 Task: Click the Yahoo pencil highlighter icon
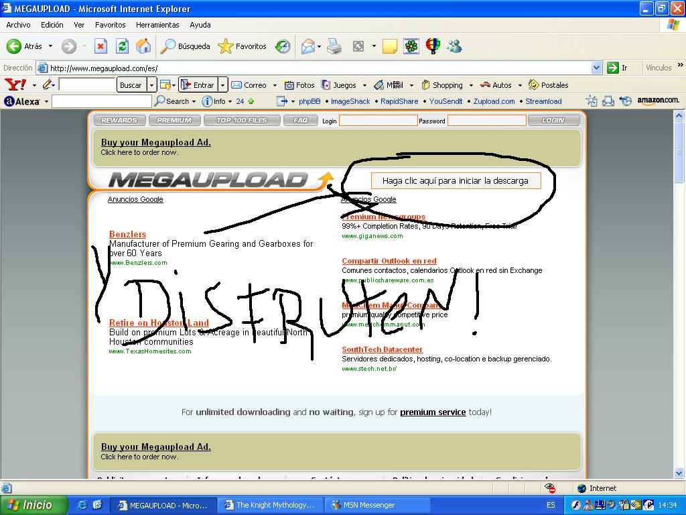click(x=48, y=84)
